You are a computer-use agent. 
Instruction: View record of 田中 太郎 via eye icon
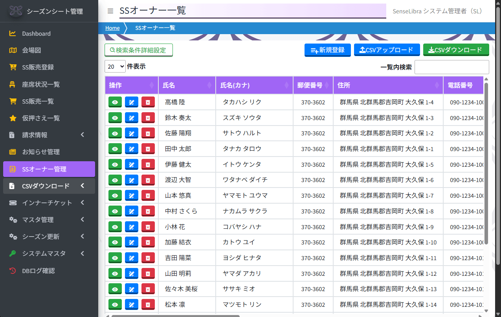pos(115,149)
